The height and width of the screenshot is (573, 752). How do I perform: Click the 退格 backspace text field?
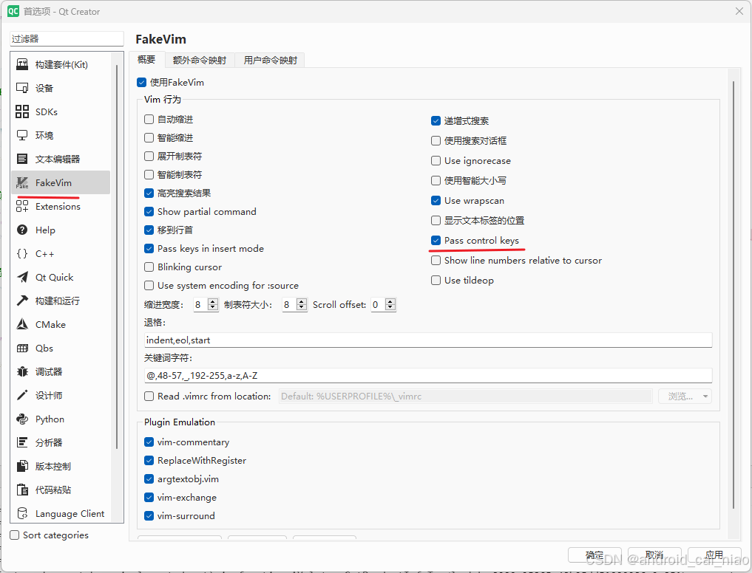coord(428,340)
